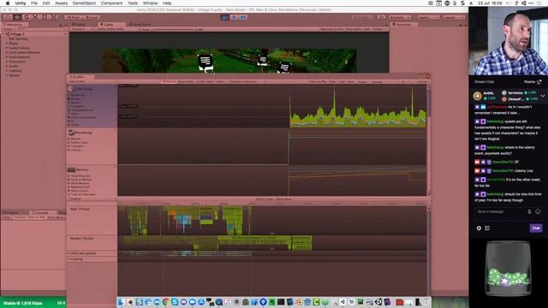Expand Loading thread group in Profiler
The height and width of the screenshot is (308, 548).
[68, 259]
